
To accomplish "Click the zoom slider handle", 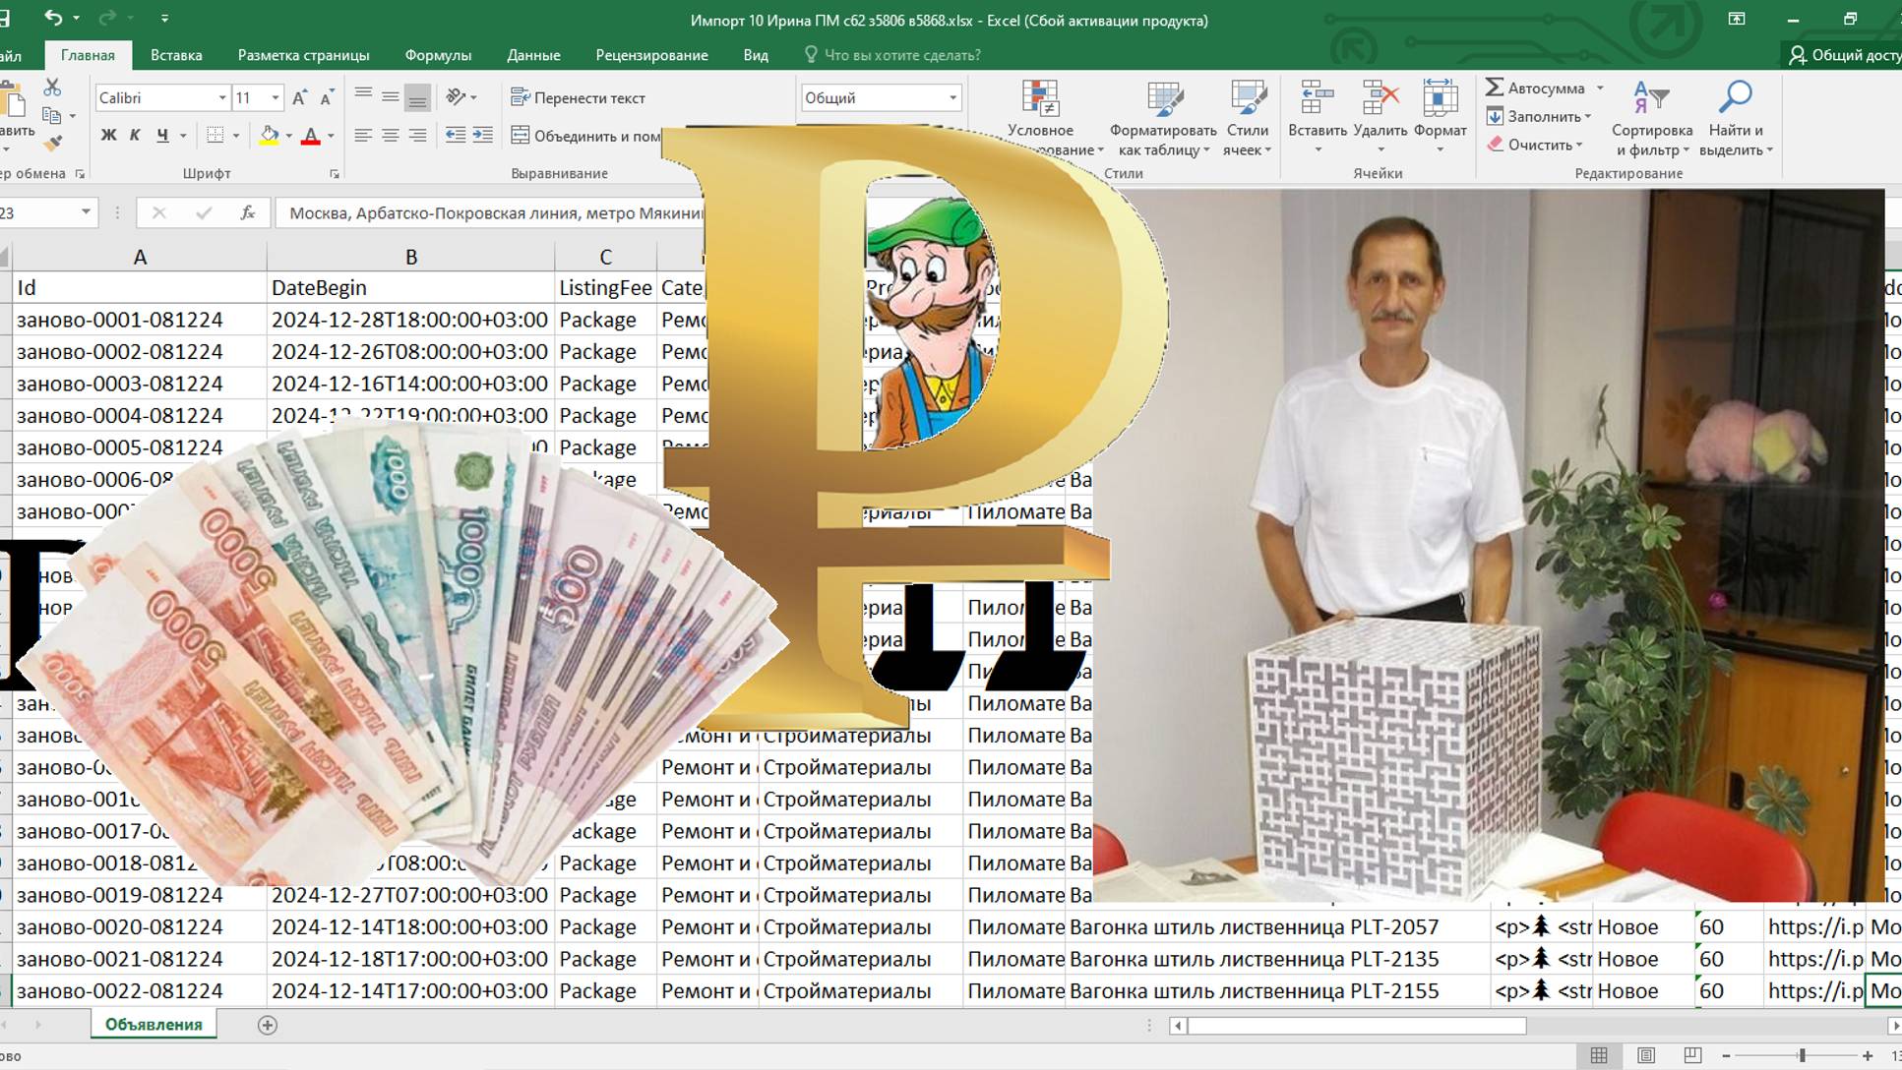I will (1803, 1055).
